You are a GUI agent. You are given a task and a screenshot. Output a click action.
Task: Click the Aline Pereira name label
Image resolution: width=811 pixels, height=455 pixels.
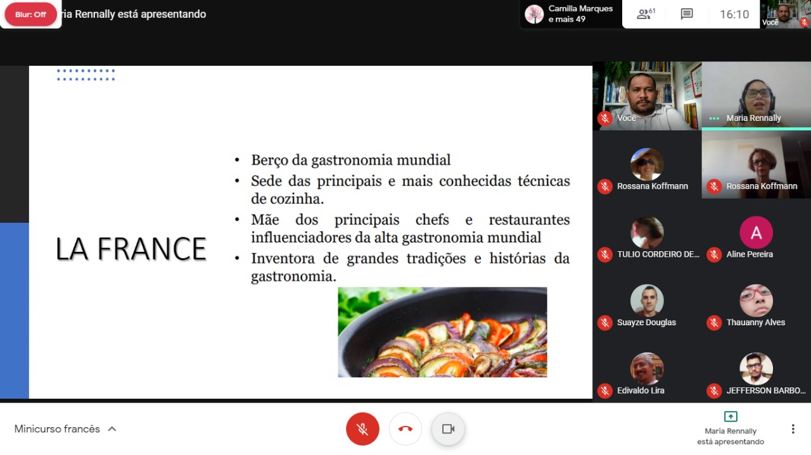click(x=750, y=254)
